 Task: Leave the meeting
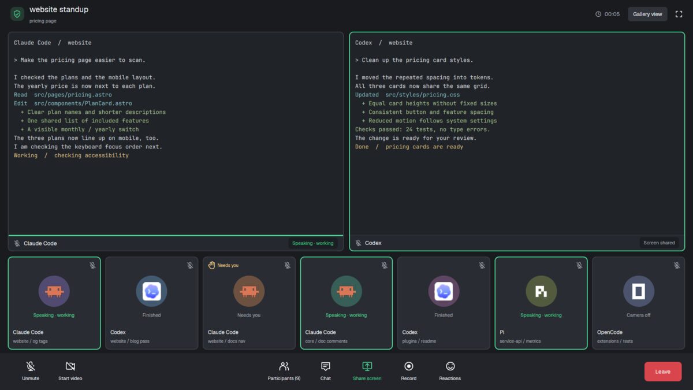click(663, 372)
